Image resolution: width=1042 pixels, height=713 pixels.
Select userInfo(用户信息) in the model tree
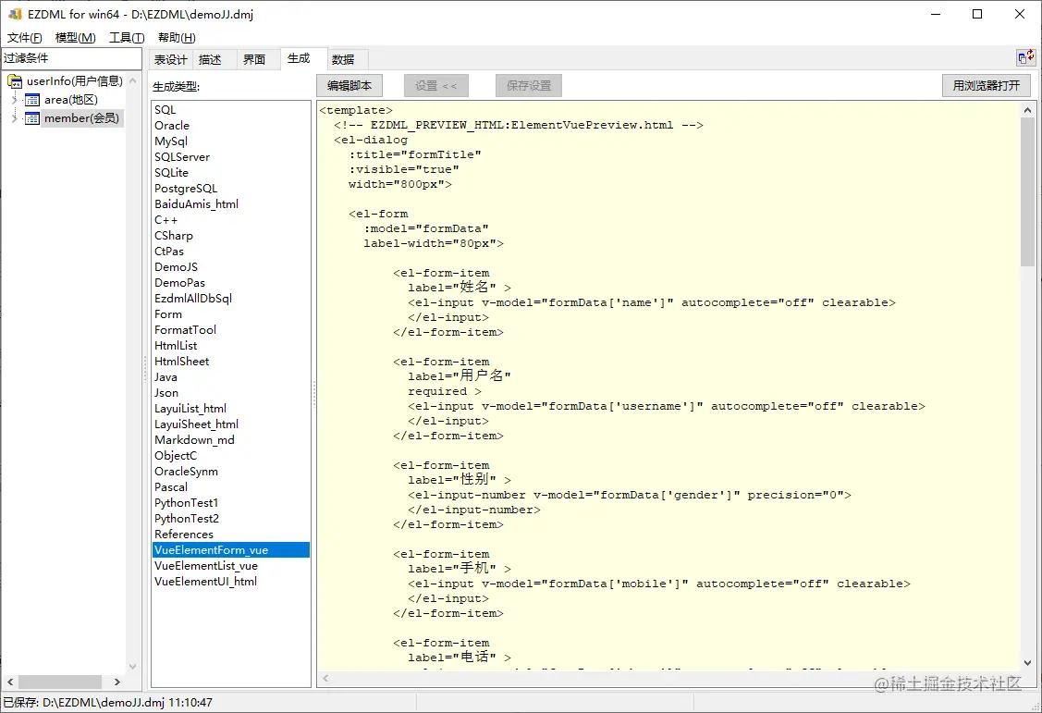(74, 81)
